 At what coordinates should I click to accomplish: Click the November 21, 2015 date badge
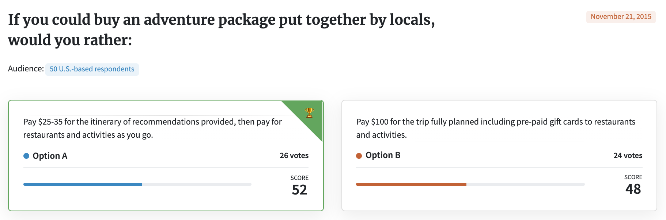[x=621, y=17]
